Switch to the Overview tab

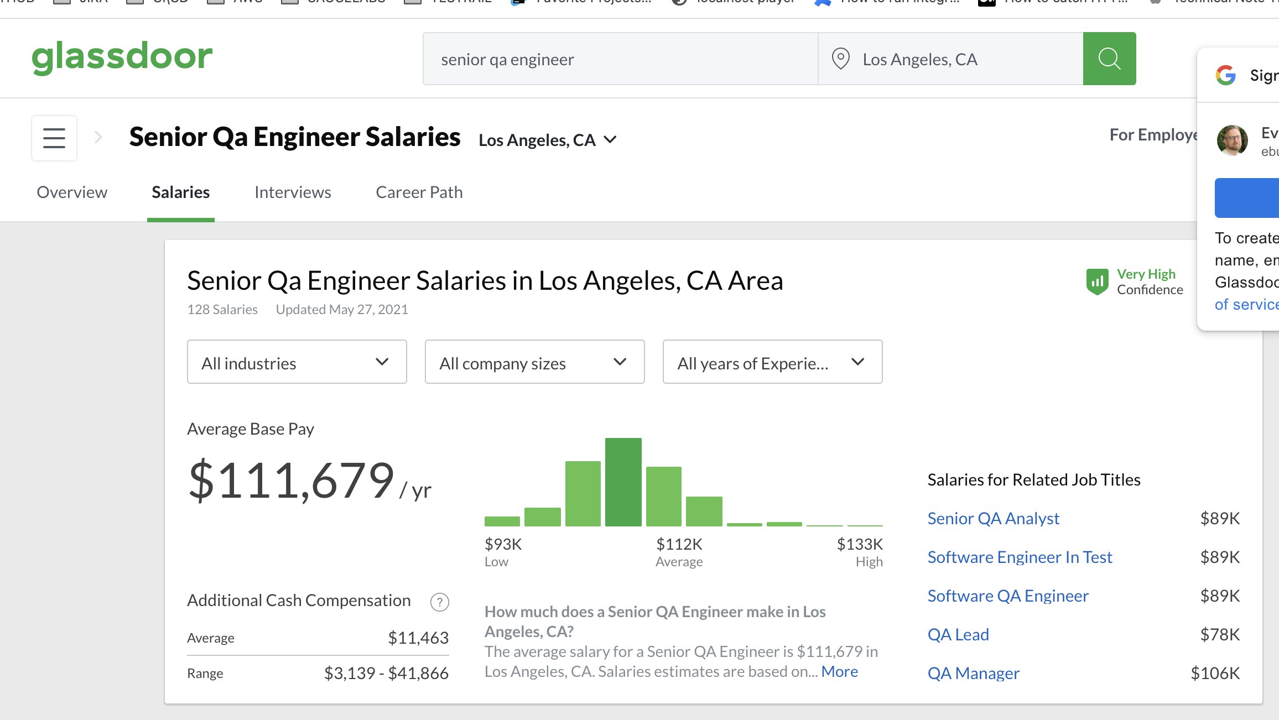(72, 192)
